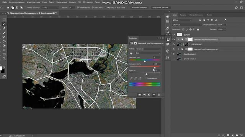Select the Brush tool
Viewport: 245px width, 137px height.
[4, 33]
